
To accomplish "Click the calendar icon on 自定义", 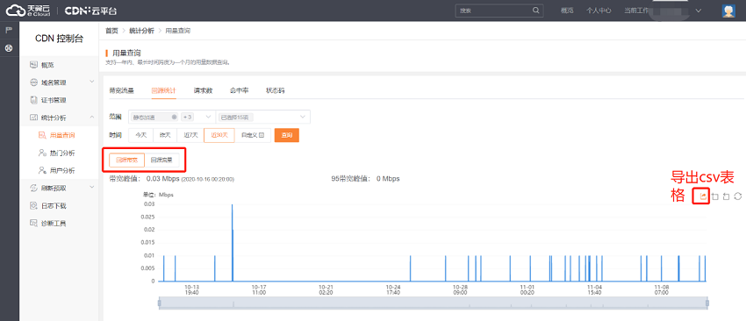I will [x=262, y=135].
